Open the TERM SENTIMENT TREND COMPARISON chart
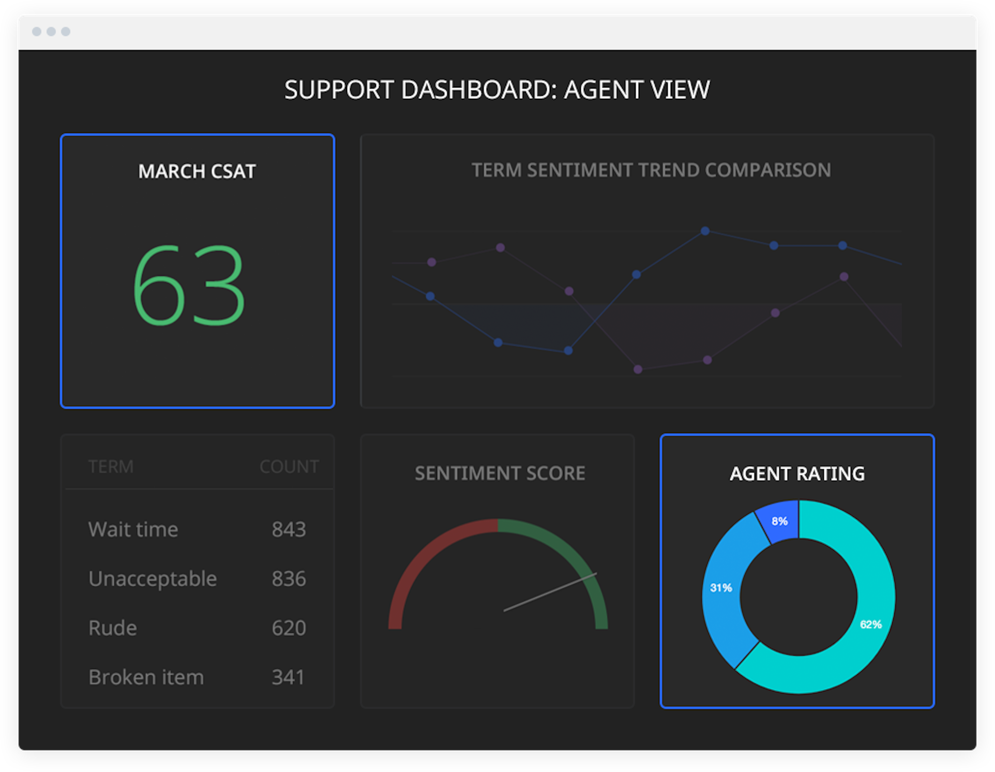Image resolution: width=995 pixels, height=772 pixels. 651,171
